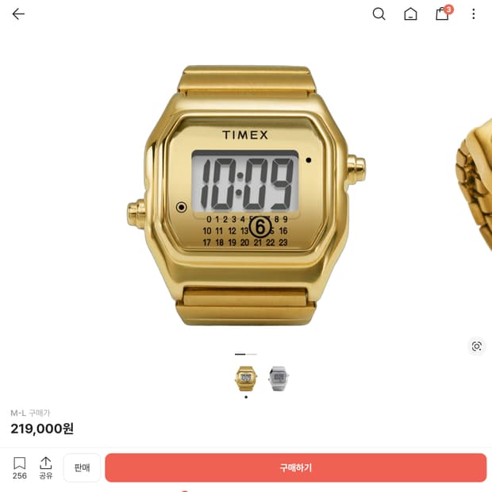This screenshot has height=492, width=492.
Task: Tap the red 구매하기 buy button
Action: pos(295,467)
